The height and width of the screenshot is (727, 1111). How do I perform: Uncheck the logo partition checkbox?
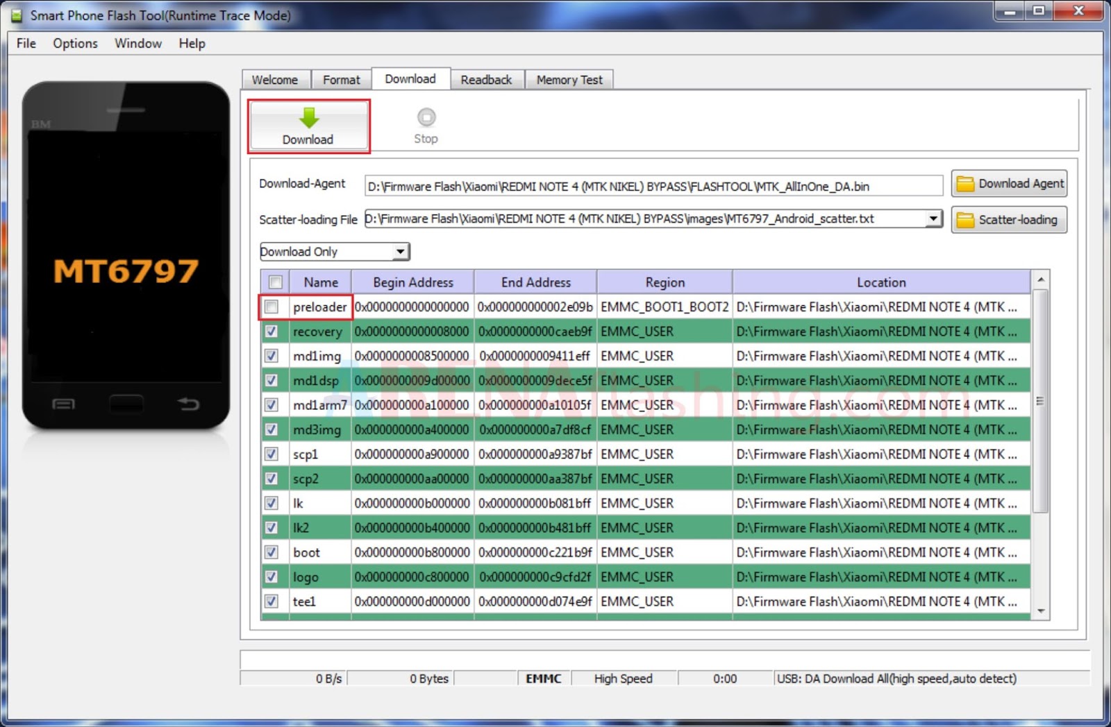pos(272,577)
